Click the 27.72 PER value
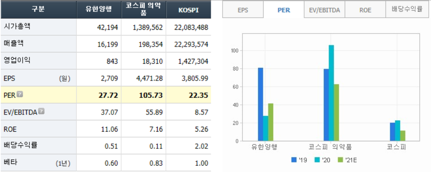This screenshot has width=431, height=172. [x=108, y=96]
